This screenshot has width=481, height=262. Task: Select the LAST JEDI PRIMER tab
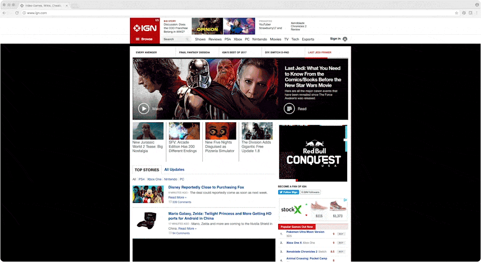320,52
